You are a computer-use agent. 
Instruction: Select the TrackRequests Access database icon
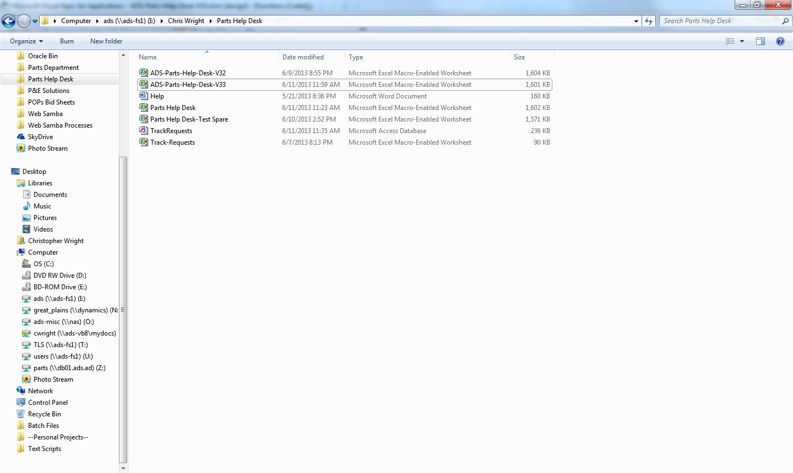[144, 130]
